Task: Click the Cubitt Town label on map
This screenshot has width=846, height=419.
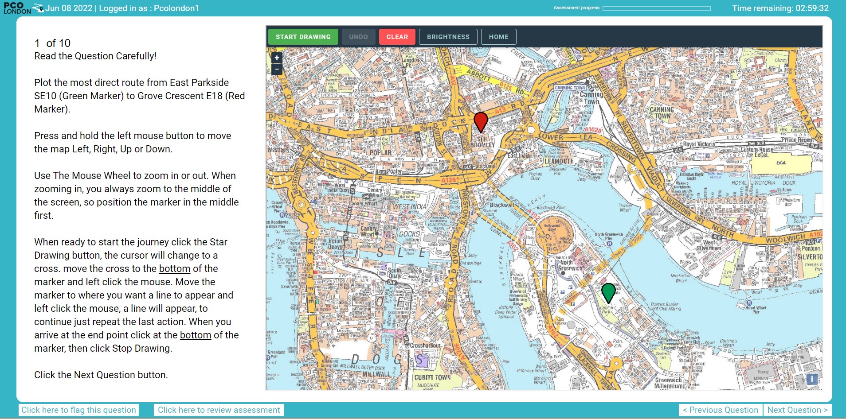Action: (x=432, y=377)
